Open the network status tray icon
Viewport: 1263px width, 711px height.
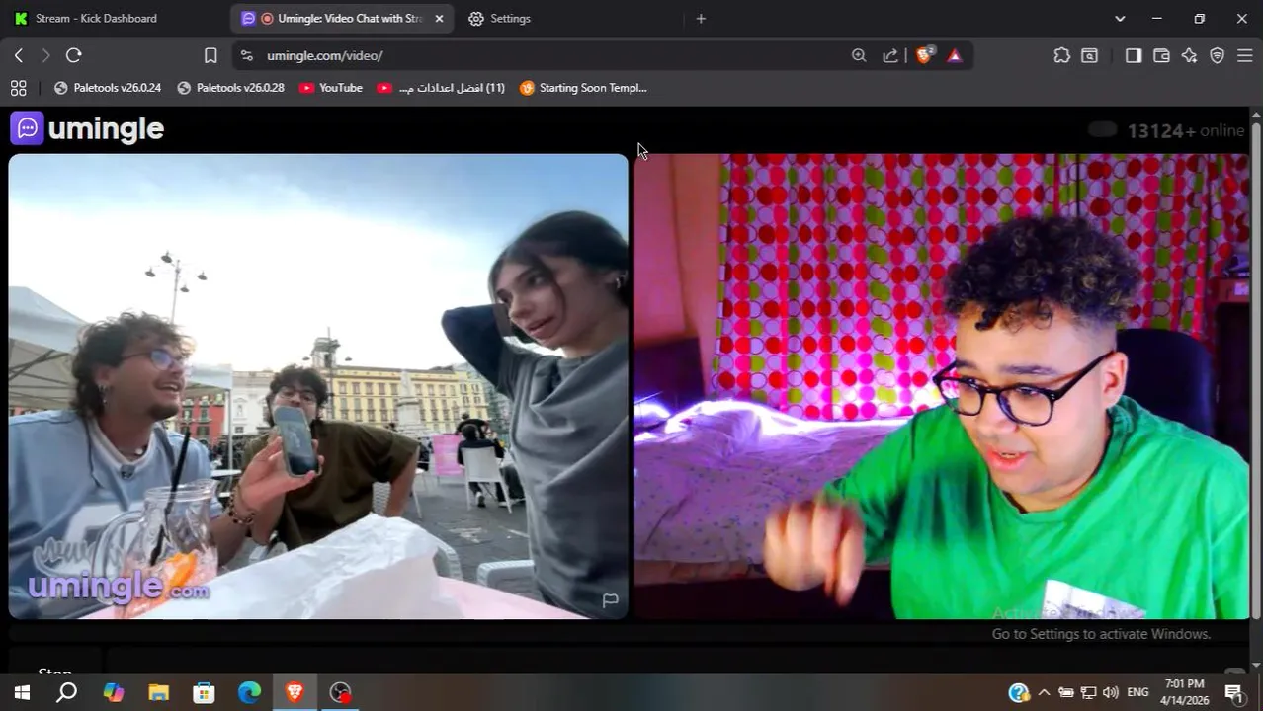pos(1088,692)
